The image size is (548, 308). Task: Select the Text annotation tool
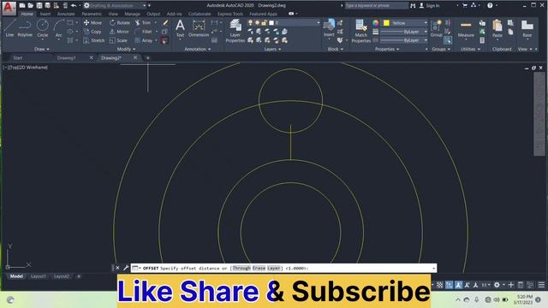[x=180, y=28]
